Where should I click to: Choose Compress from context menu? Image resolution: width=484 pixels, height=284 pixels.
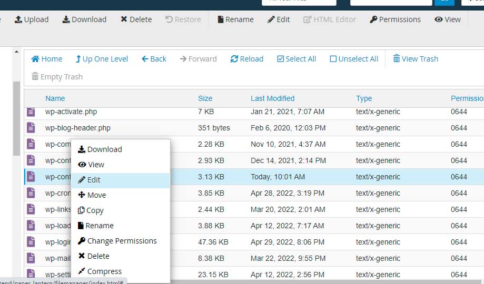point(121,271)
